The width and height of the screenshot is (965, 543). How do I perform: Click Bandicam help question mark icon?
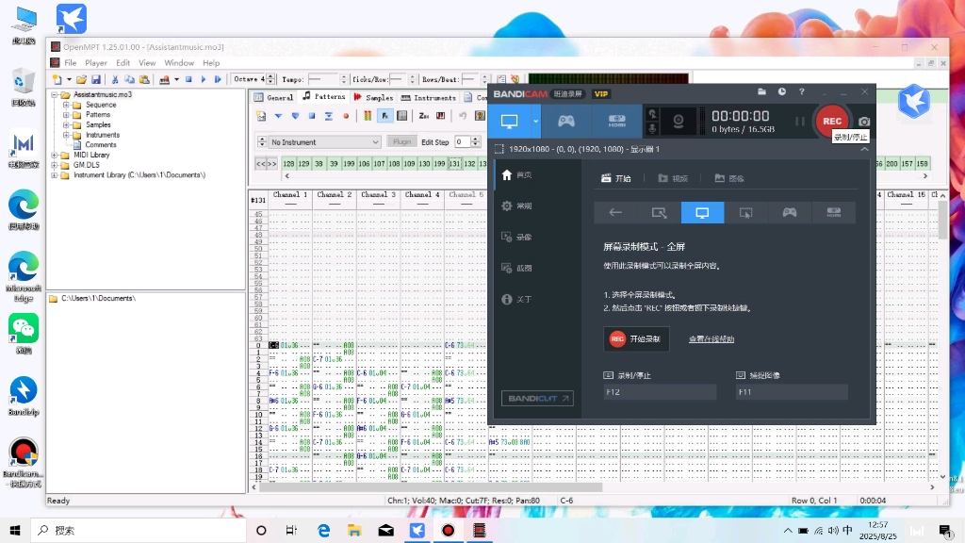point(801,91)
